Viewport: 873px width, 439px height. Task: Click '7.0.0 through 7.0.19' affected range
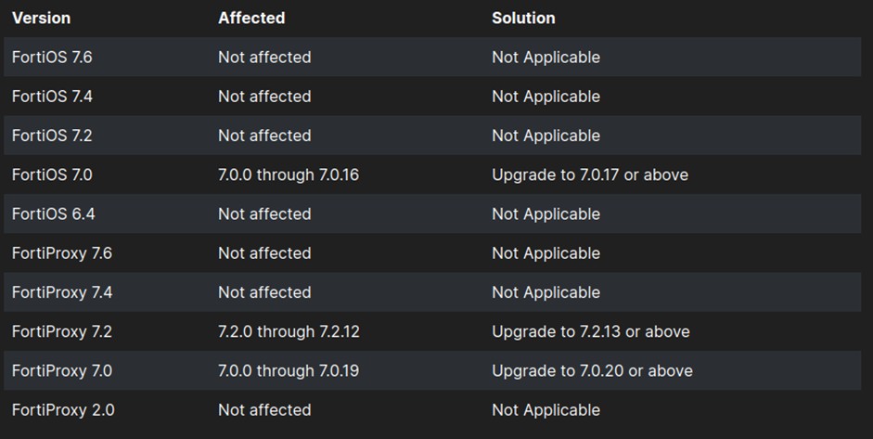pyautogui.click(x=289, y=370)
